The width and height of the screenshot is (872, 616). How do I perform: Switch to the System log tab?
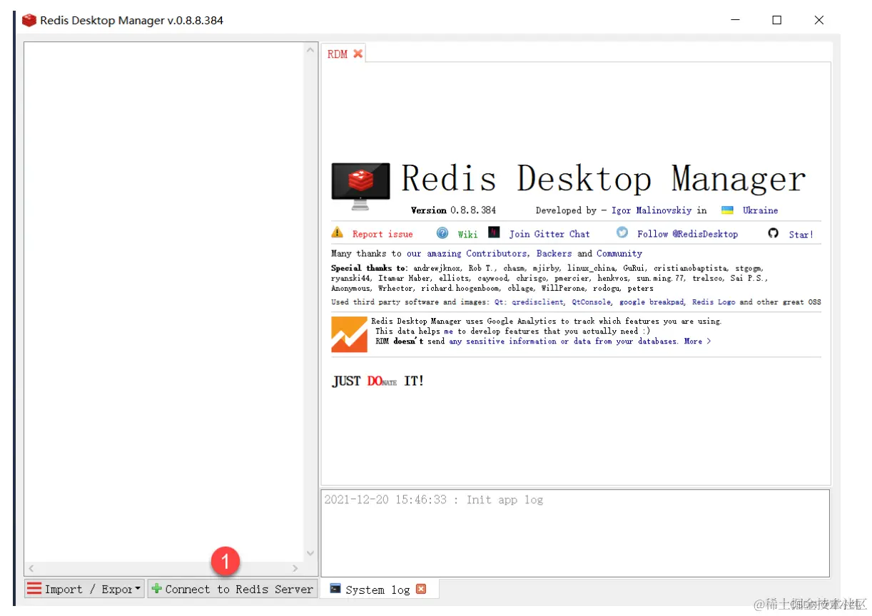[x=377, y=590]
